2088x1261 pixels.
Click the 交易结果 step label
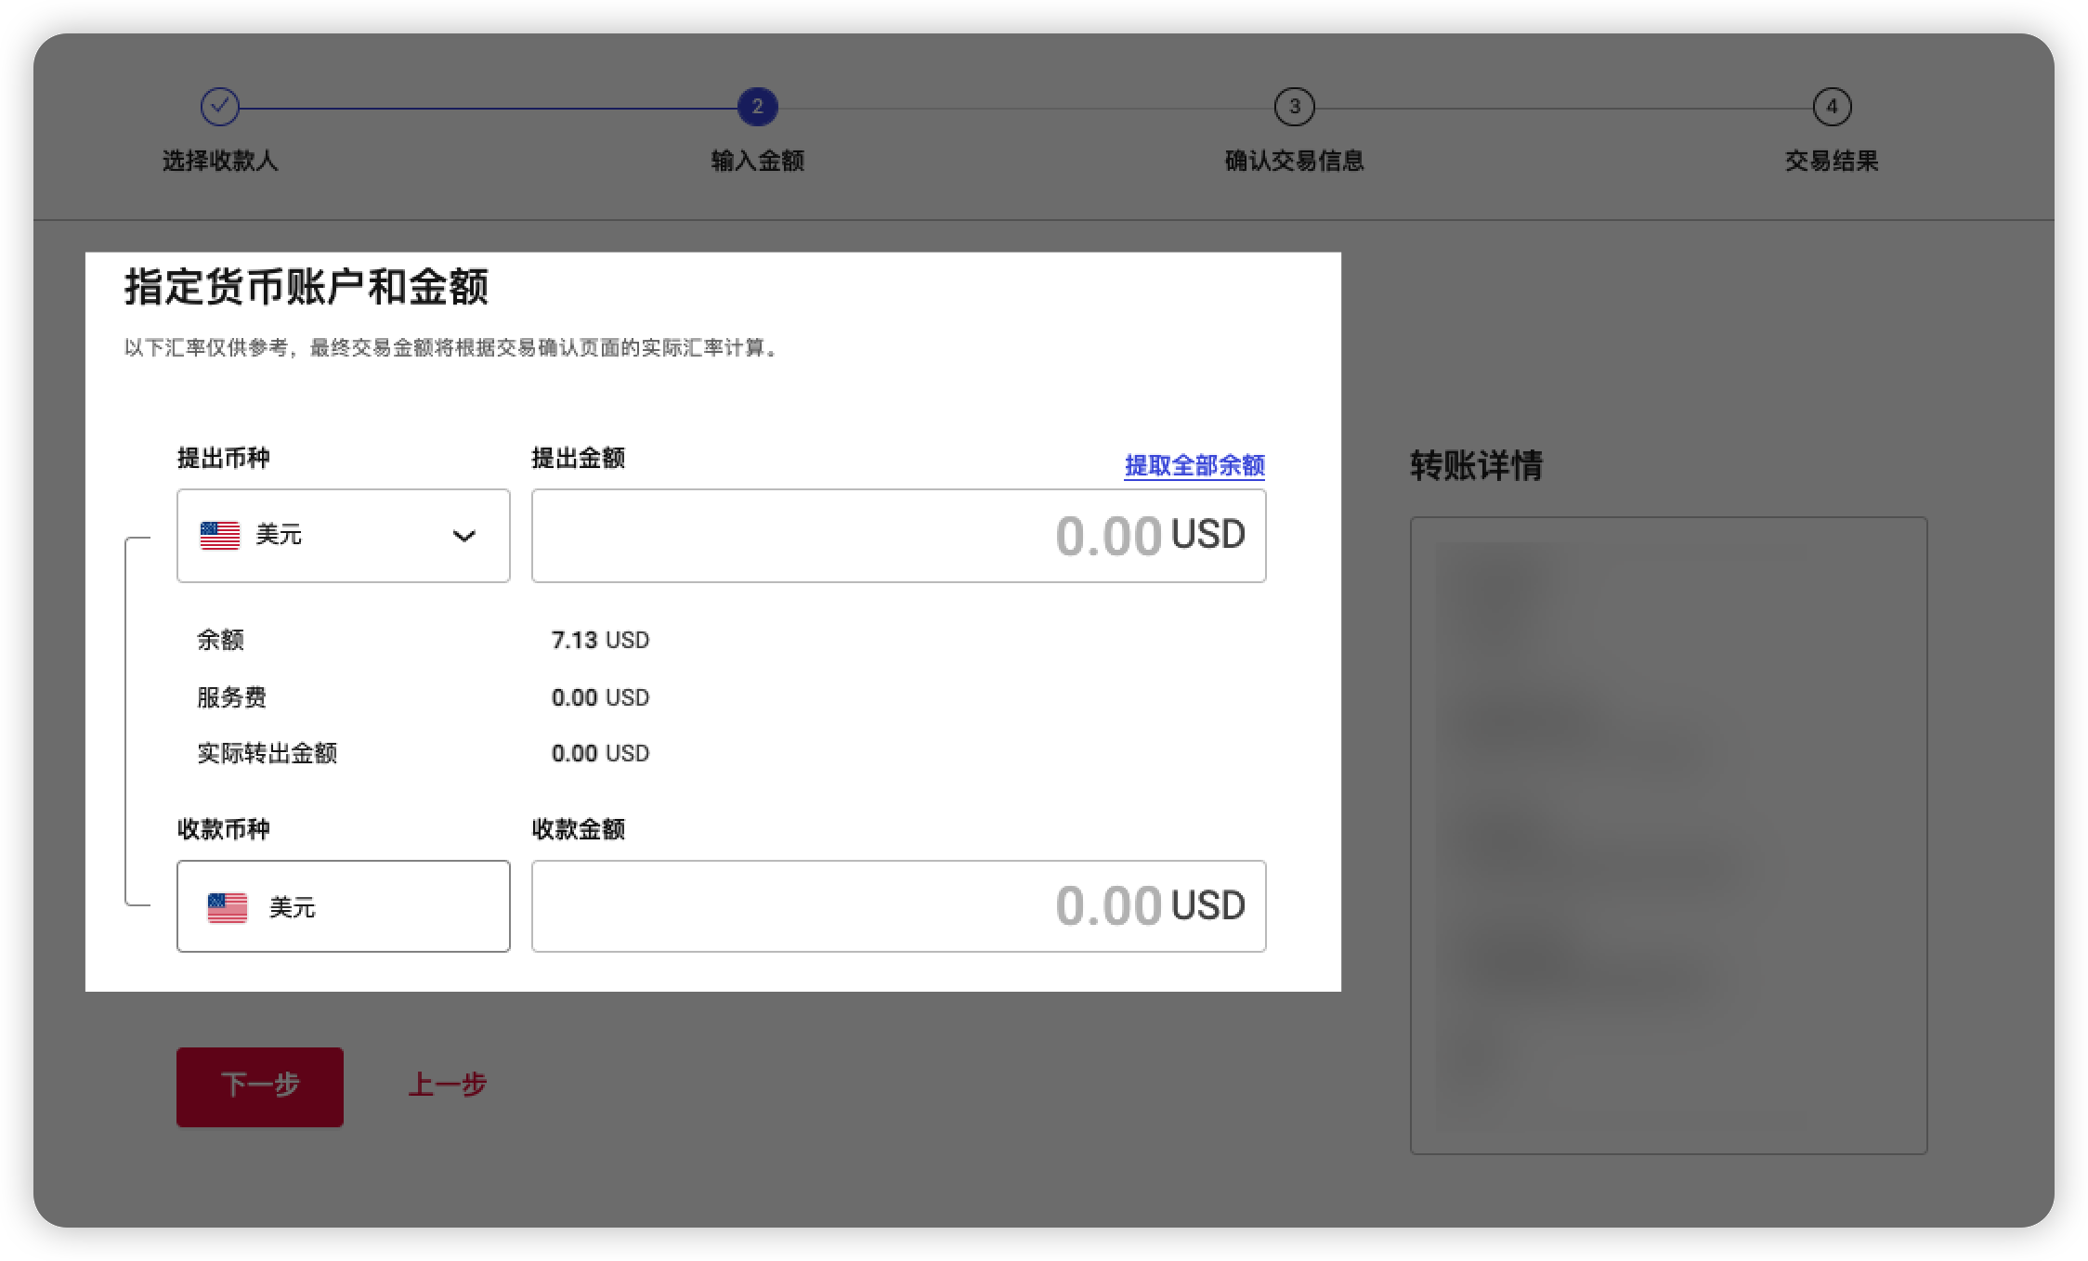click(x=1832, y=161)
